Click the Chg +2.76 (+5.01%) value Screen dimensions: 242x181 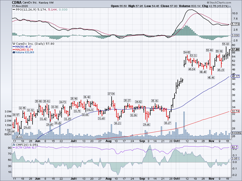(215, 6)
